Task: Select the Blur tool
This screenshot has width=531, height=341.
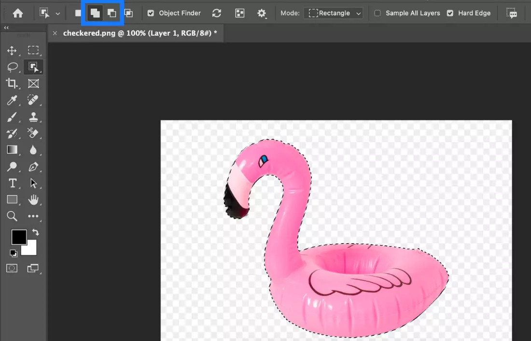Action: 33,150
